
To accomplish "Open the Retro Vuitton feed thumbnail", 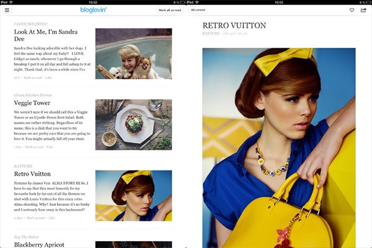I will point(133,195).
